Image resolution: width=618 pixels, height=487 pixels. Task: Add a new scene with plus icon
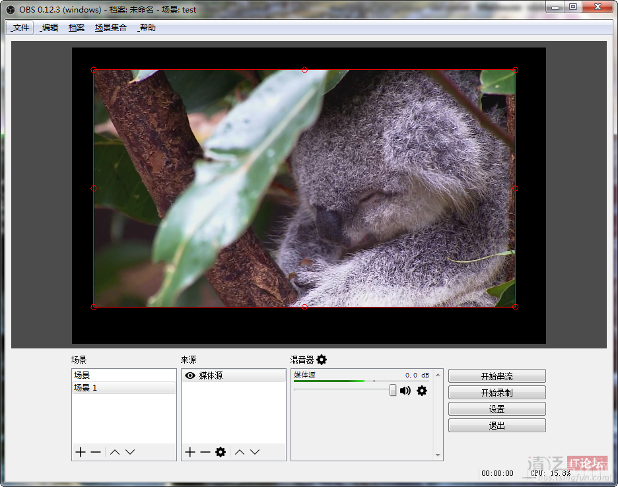[81, 452]
